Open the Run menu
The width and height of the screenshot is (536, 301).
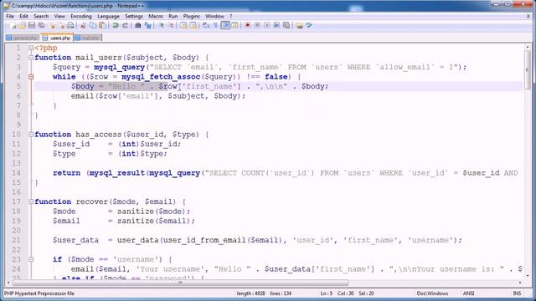point(173,16)
